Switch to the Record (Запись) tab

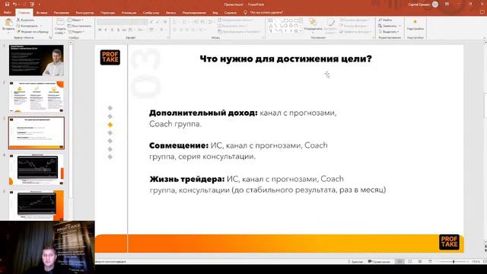[170, 13]
